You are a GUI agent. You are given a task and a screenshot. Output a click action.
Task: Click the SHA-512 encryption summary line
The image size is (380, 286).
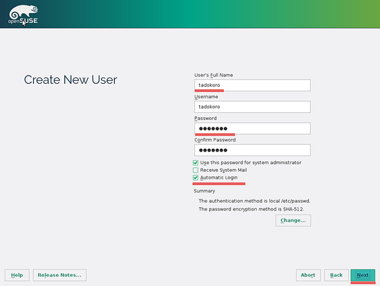(251, 209)
